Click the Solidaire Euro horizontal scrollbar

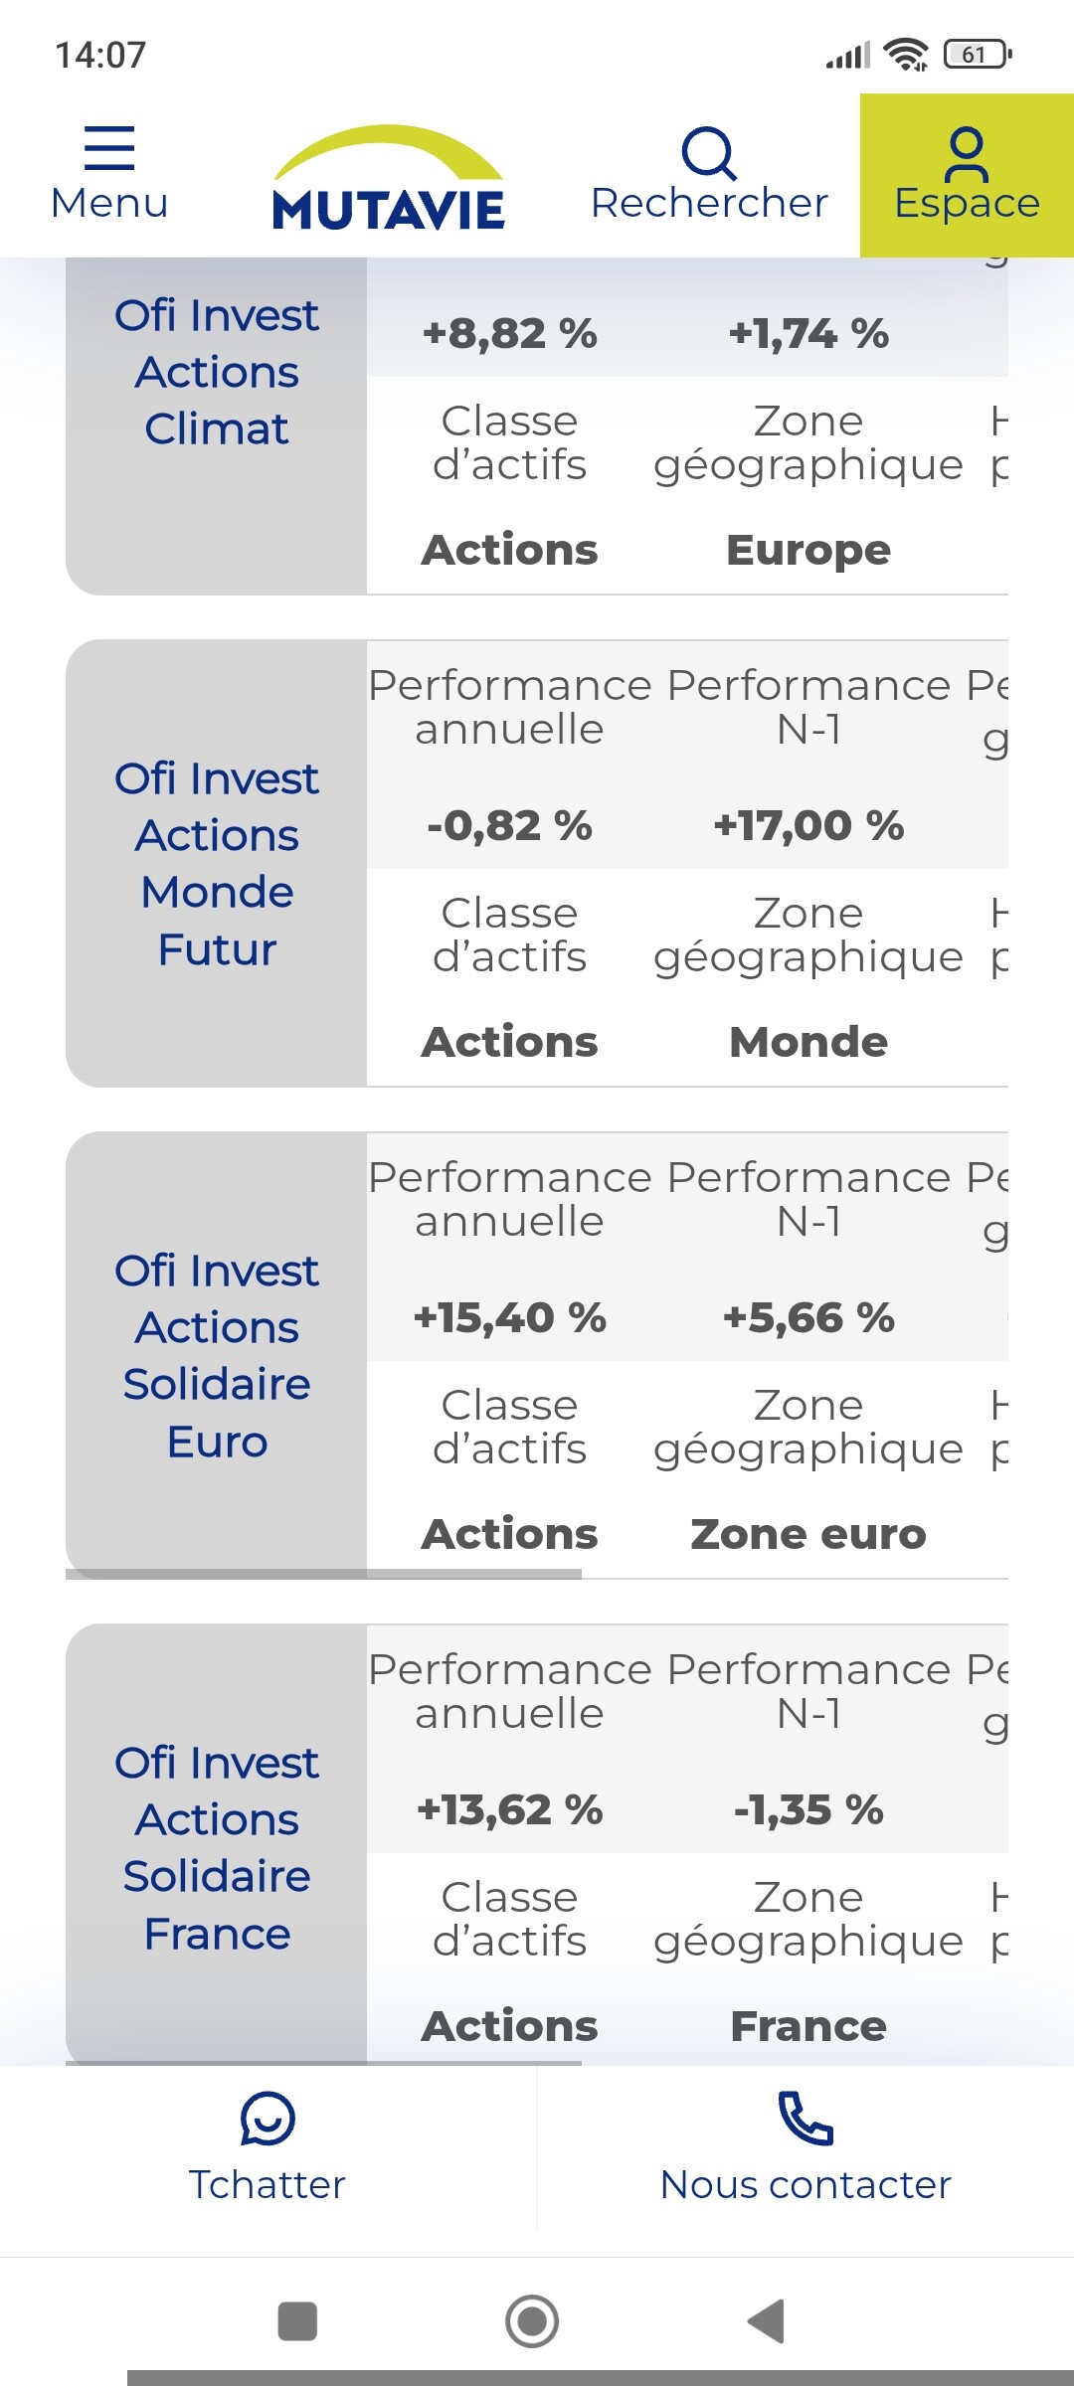pyautogui.click(x=324, y=1574)
